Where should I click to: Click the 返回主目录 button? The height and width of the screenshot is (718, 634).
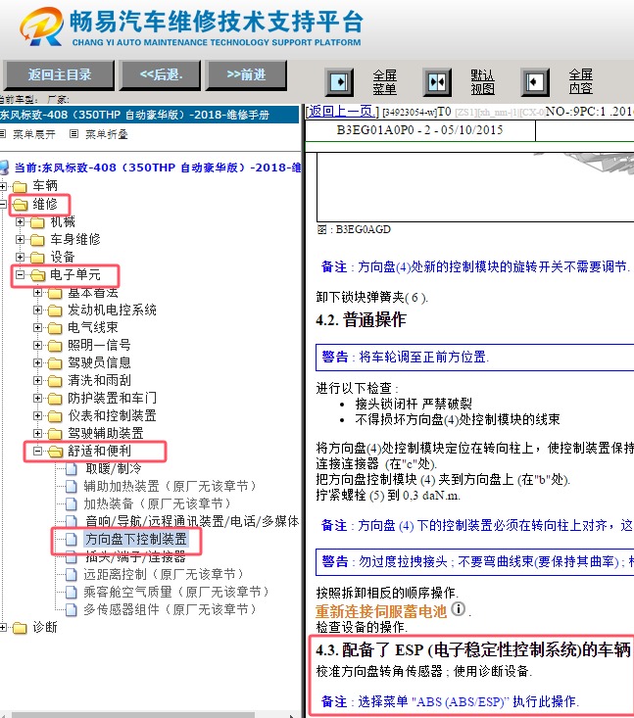59,74
